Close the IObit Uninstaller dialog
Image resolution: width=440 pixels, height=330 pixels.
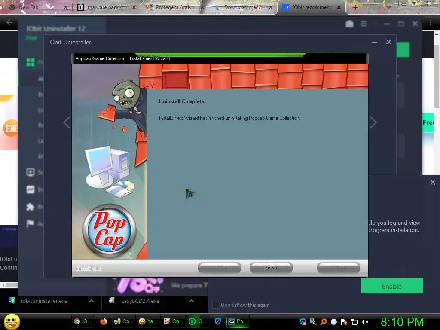(x=388, y=42)
